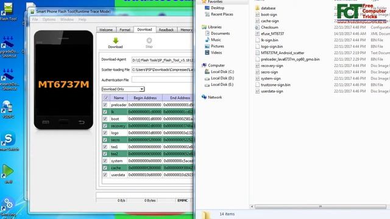The width and height of the screenshot is (390, 219).
Task: Uncheck the logo partition checkbox
Action: (x=105, y=133)
